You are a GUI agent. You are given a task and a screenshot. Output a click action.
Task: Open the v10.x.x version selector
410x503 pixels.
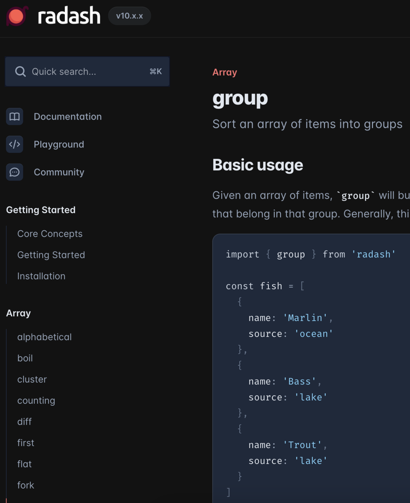point(129,16)
